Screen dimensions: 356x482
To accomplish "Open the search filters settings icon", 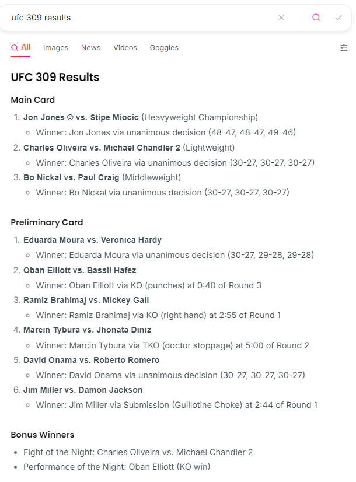I will coord(344,48).
